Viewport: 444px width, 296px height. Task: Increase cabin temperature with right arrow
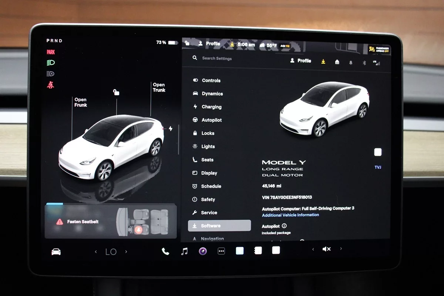tap(126, 252)
